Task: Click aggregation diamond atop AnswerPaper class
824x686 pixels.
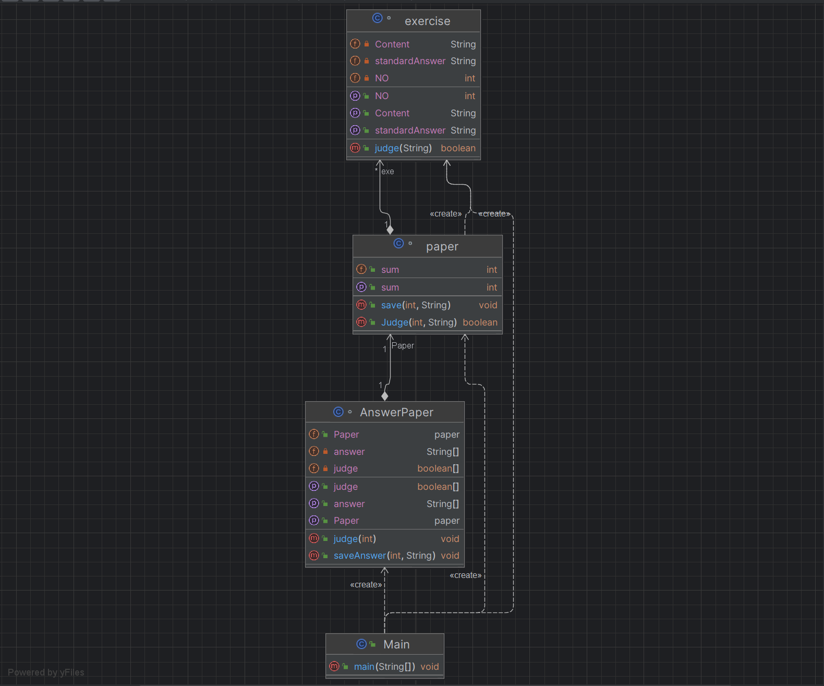Action: pyautogui.click(x=385, y=396)
